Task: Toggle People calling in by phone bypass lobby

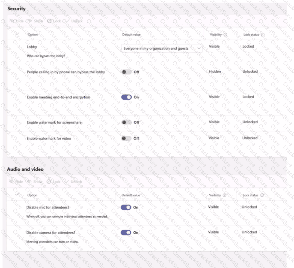Action: [126, 72]
